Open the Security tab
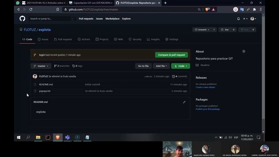Image resolution: width=279 pixels, height=157 pixels. 135,39
